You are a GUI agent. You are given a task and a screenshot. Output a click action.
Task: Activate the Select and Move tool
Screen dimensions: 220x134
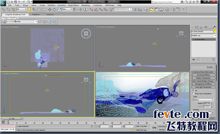coord(49,10)
